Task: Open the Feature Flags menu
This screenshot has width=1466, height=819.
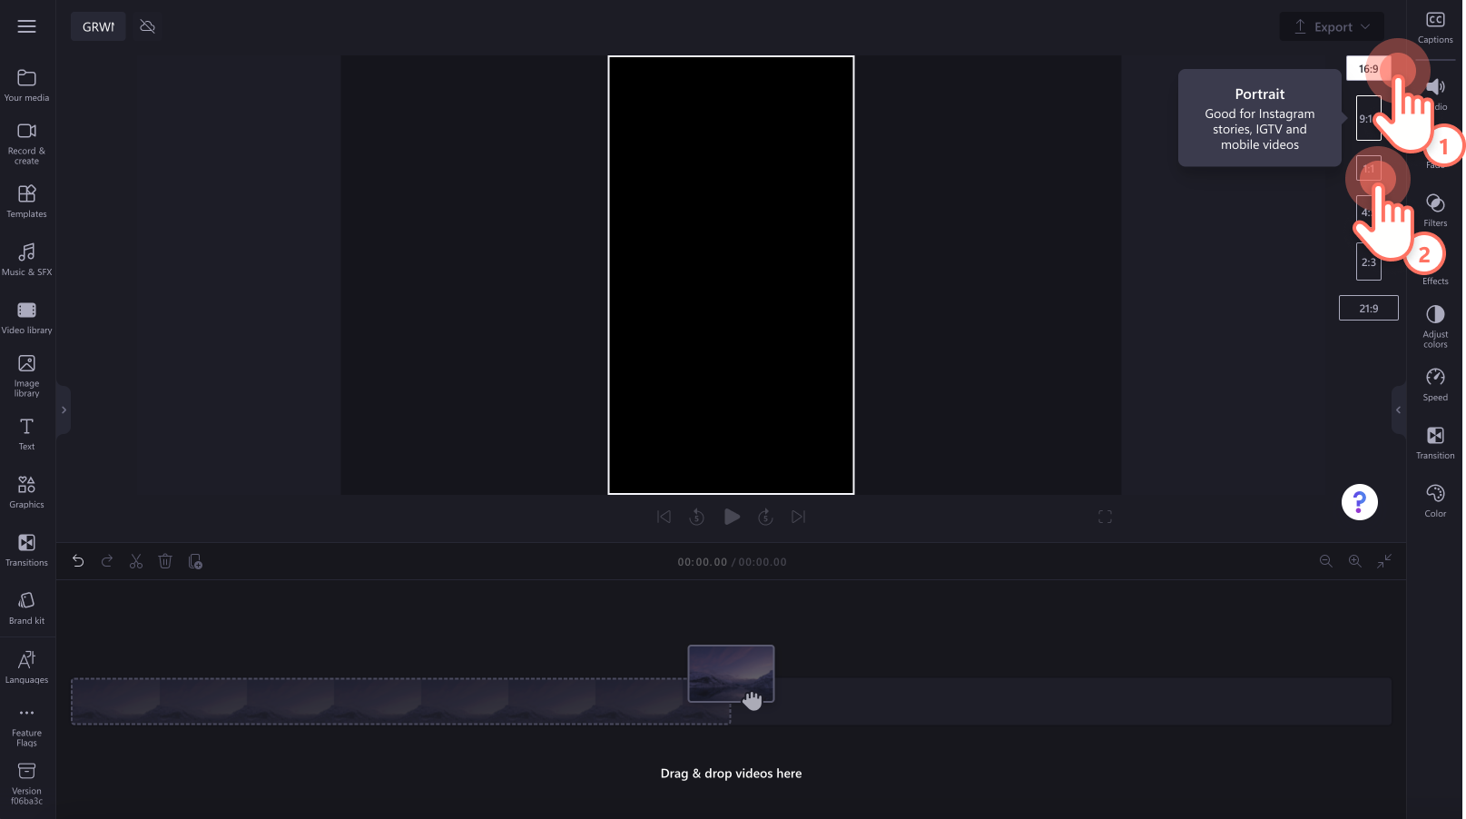Action: [x=27, y=726]
